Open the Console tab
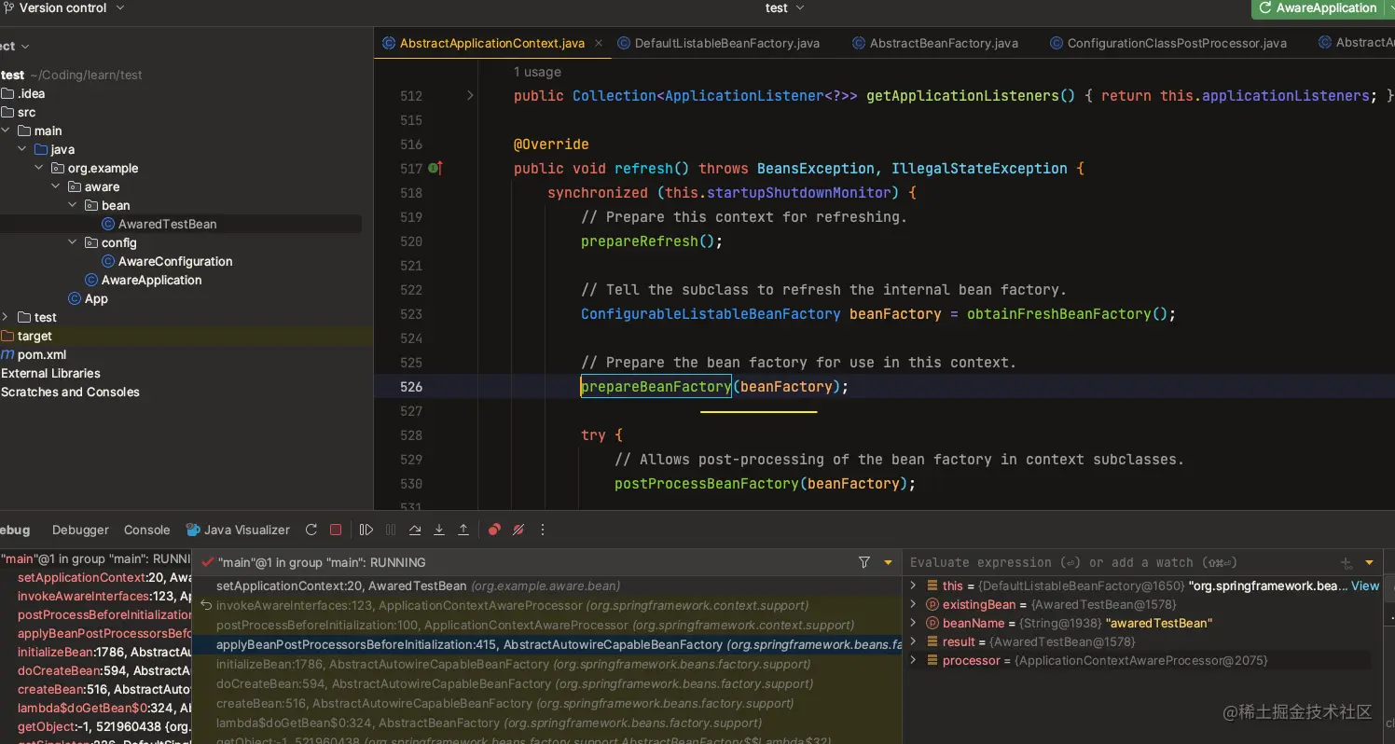Screen dimensions: 1395x744 pyautogui.click(x=146, y=530)
